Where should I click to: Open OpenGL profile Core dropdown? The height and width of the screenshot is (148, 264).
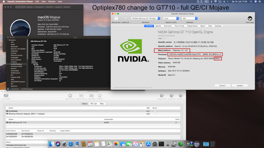pyautogui.click(x=171, y=18)
